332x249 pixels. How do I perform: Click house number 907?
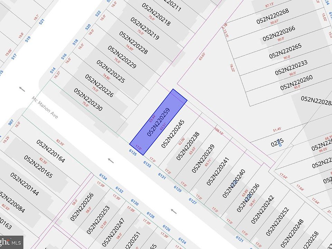tap(11, 122)
